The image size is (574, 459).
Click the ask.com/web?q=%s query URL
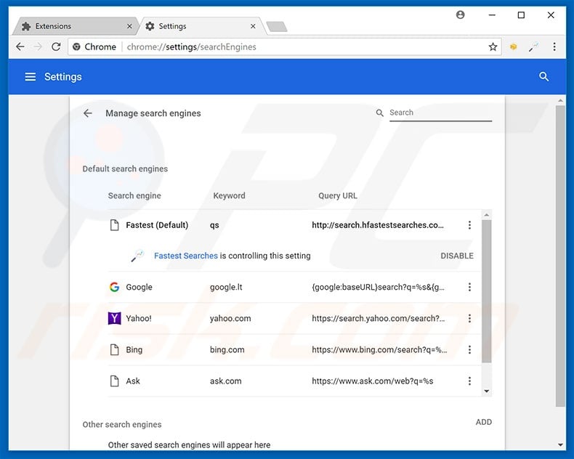[372, 381]
